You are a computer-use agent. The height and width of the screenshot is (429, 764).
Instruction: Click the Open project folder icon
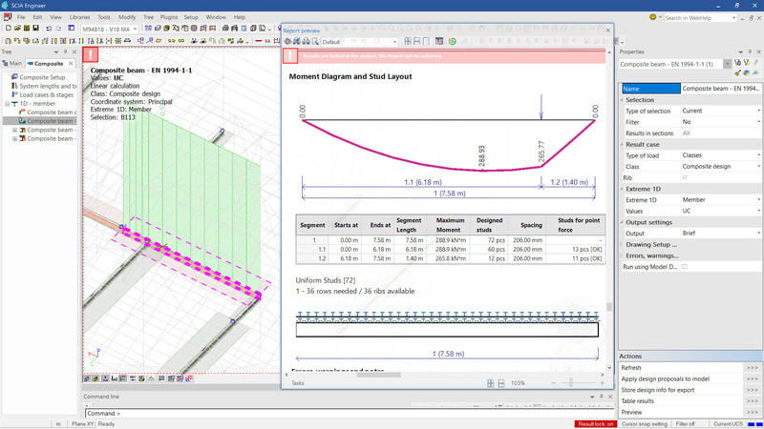pos(17,29)
